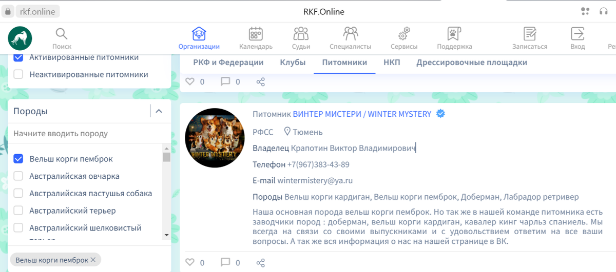
Task: Open the Winter Mystery kennel avatar
Action: pos(215,138)
